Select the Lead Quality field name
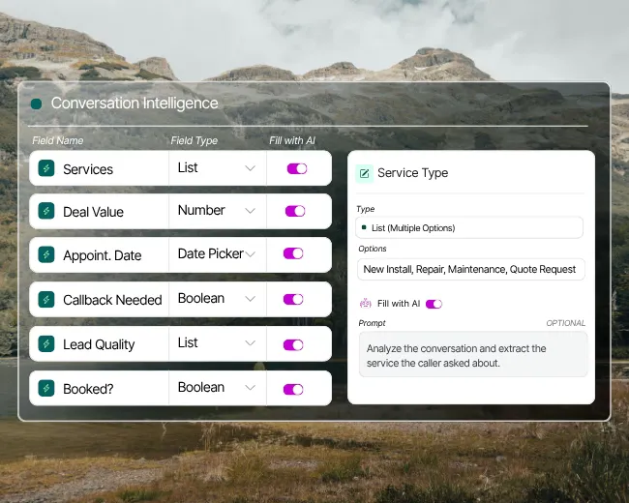Image resolution: width=629 pixels, height=503 pixels. 99,344
